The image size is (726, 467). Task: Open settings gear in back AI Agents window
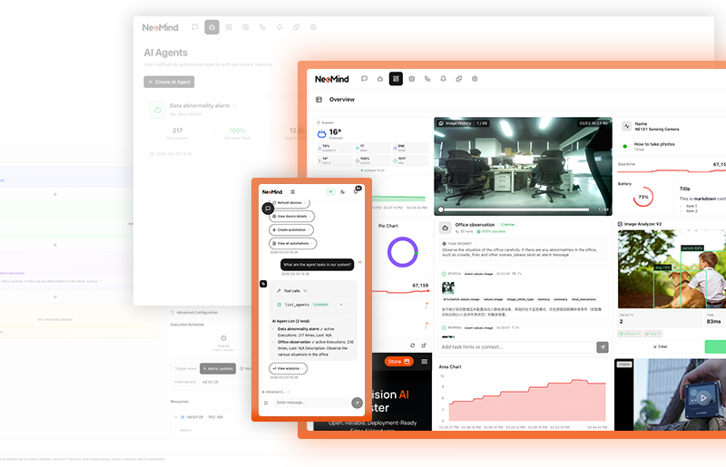[313, 27]
